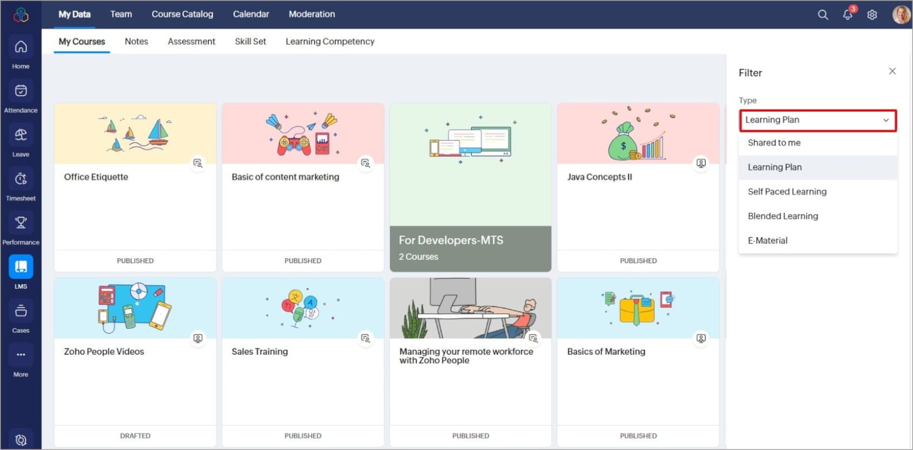The image size is (913, 450).
Task: Click the "2 Courses" count text
Action: (x=418, y=257)
